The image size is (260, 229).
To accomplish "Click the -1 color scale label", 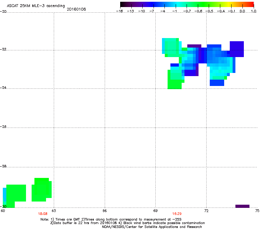I will tap(174, 11).
